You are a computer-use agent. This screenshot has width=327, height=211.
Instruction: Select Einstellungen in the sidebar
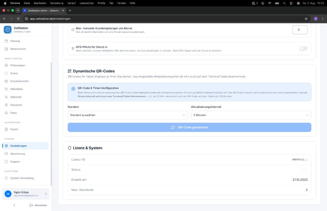coord(26,146)
